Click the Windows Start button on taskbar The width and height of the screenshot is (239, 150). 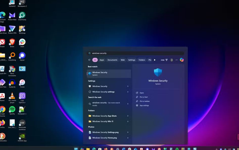[x=76, y=149]
